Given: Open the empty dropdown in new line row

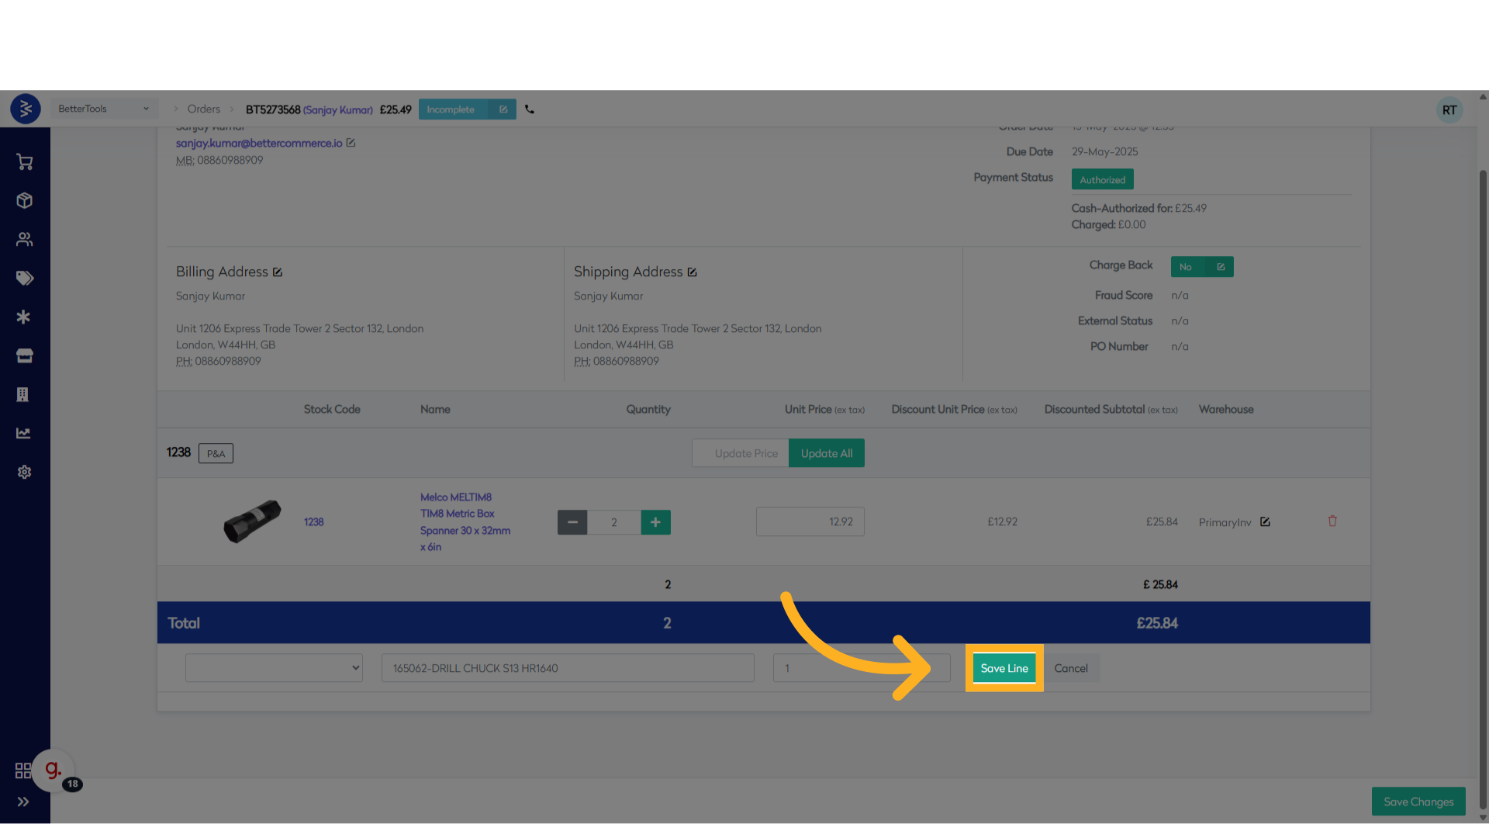Looking at the screenshot, I should (x=274, y=668).
